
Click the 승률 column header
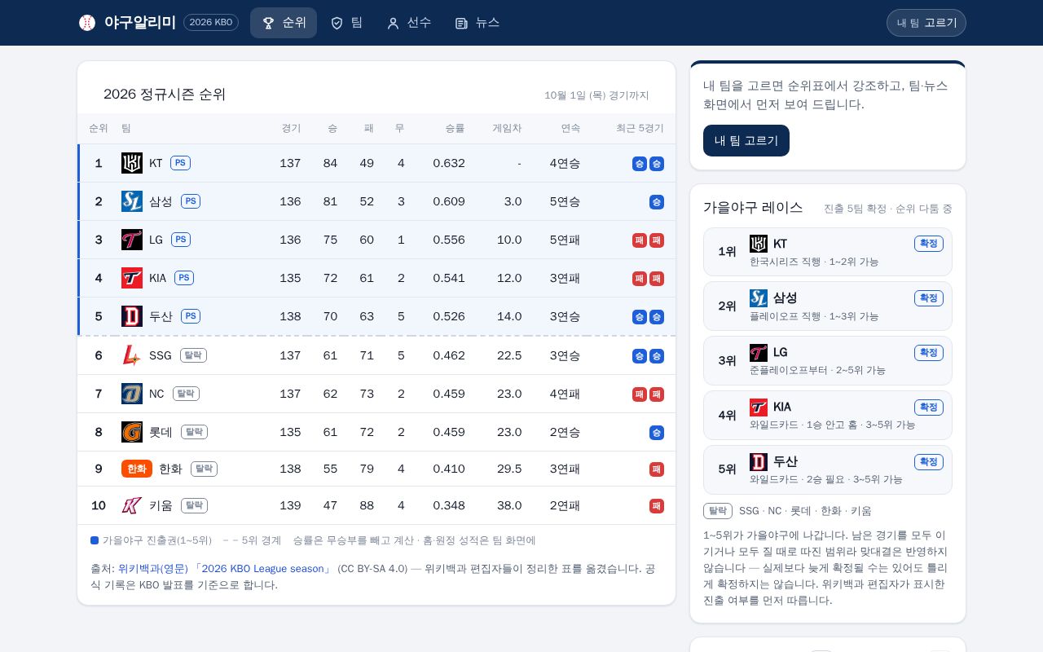(x=455, y=129)
